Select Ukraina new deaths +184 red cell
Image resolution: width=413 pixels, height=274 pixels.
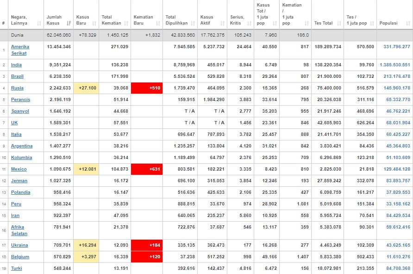coord(147,245)
